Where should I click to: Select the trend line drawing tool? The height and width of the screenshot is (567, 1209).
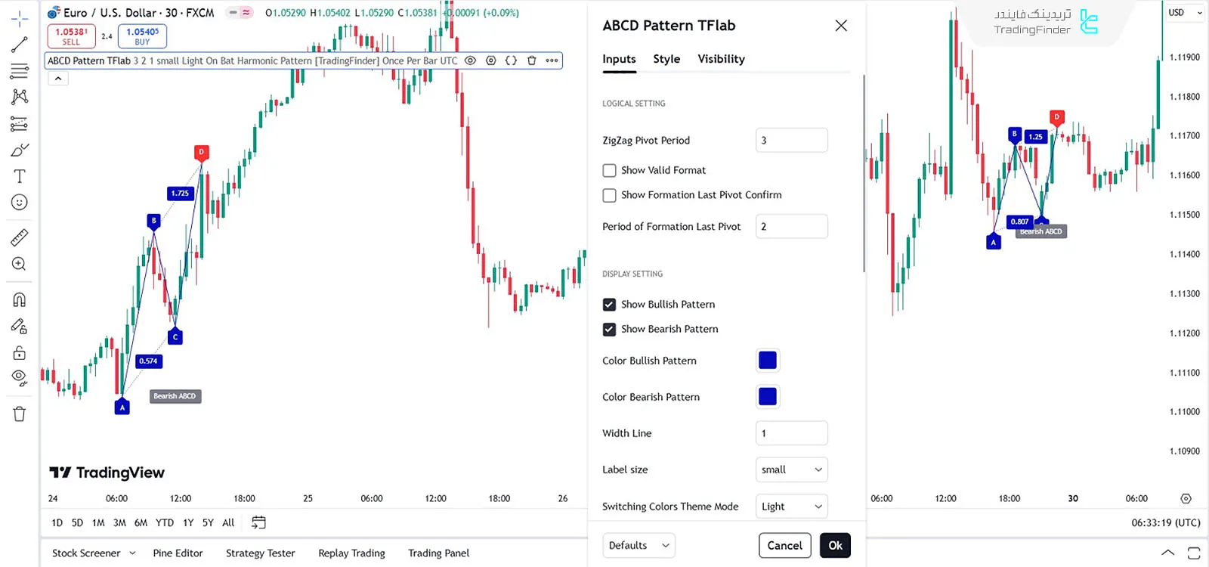pos(20,45)
